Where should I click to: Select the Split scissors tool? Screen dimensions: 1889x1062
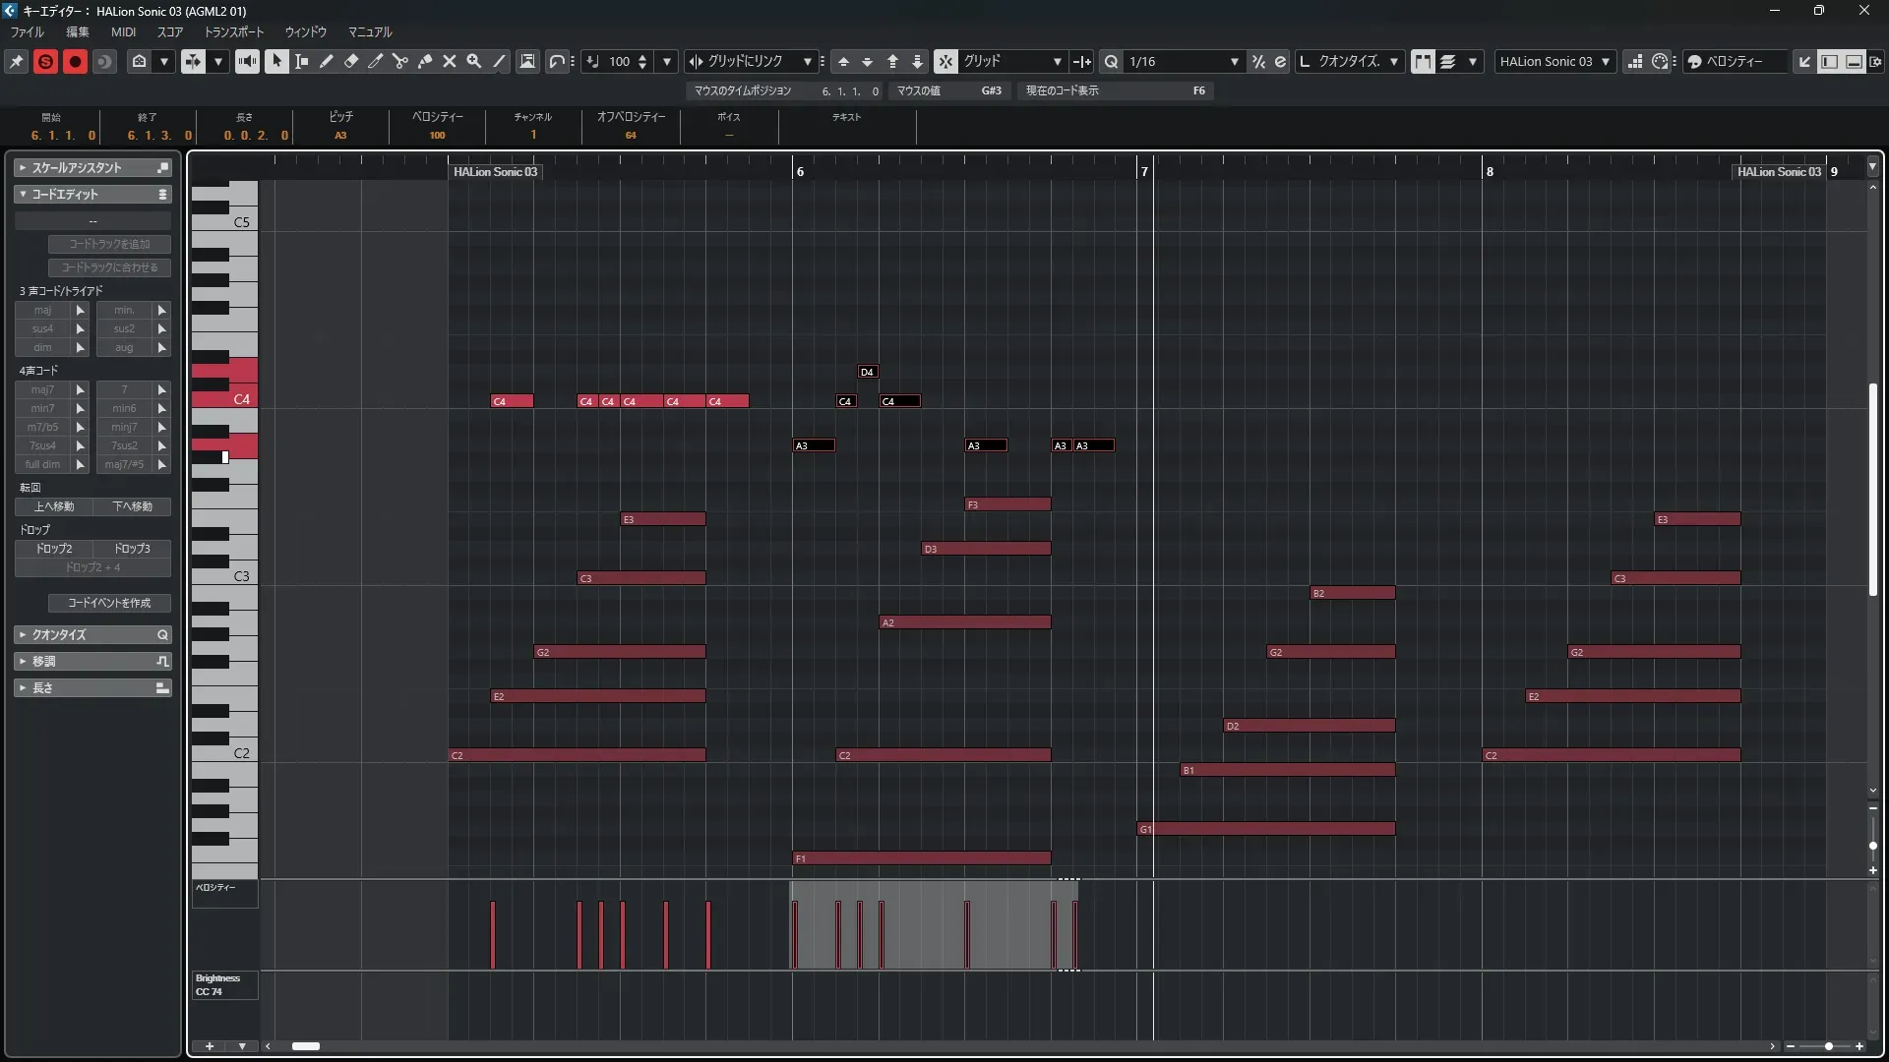(x=399, y=61)
